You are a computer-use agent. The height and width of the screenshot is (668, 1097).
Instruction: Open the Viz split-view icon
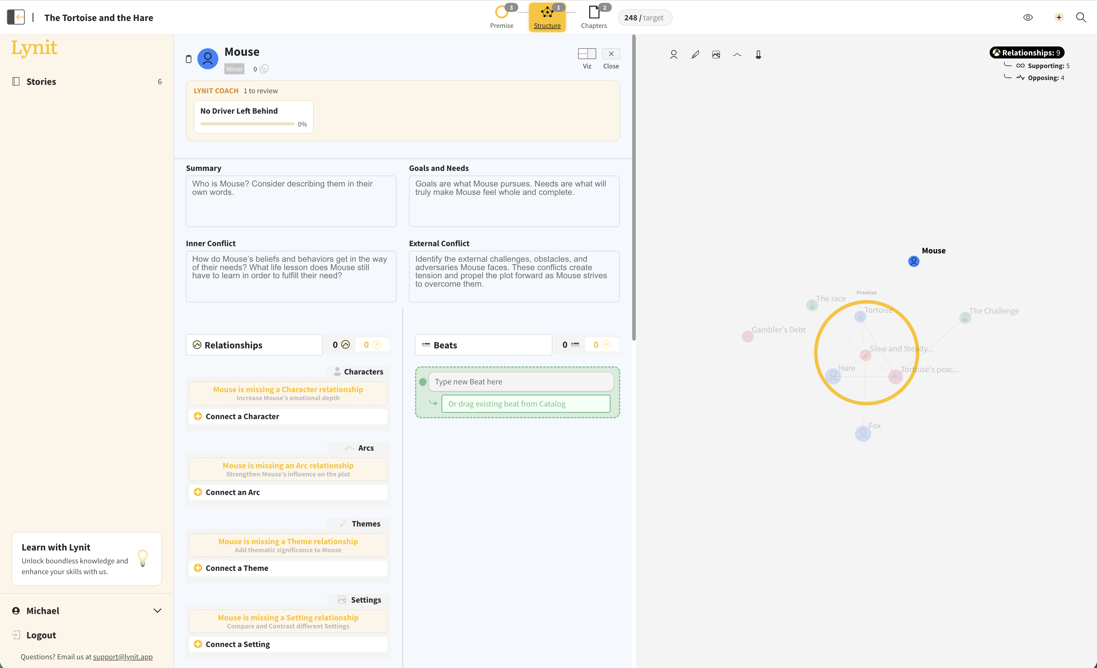tap(587, 54)
